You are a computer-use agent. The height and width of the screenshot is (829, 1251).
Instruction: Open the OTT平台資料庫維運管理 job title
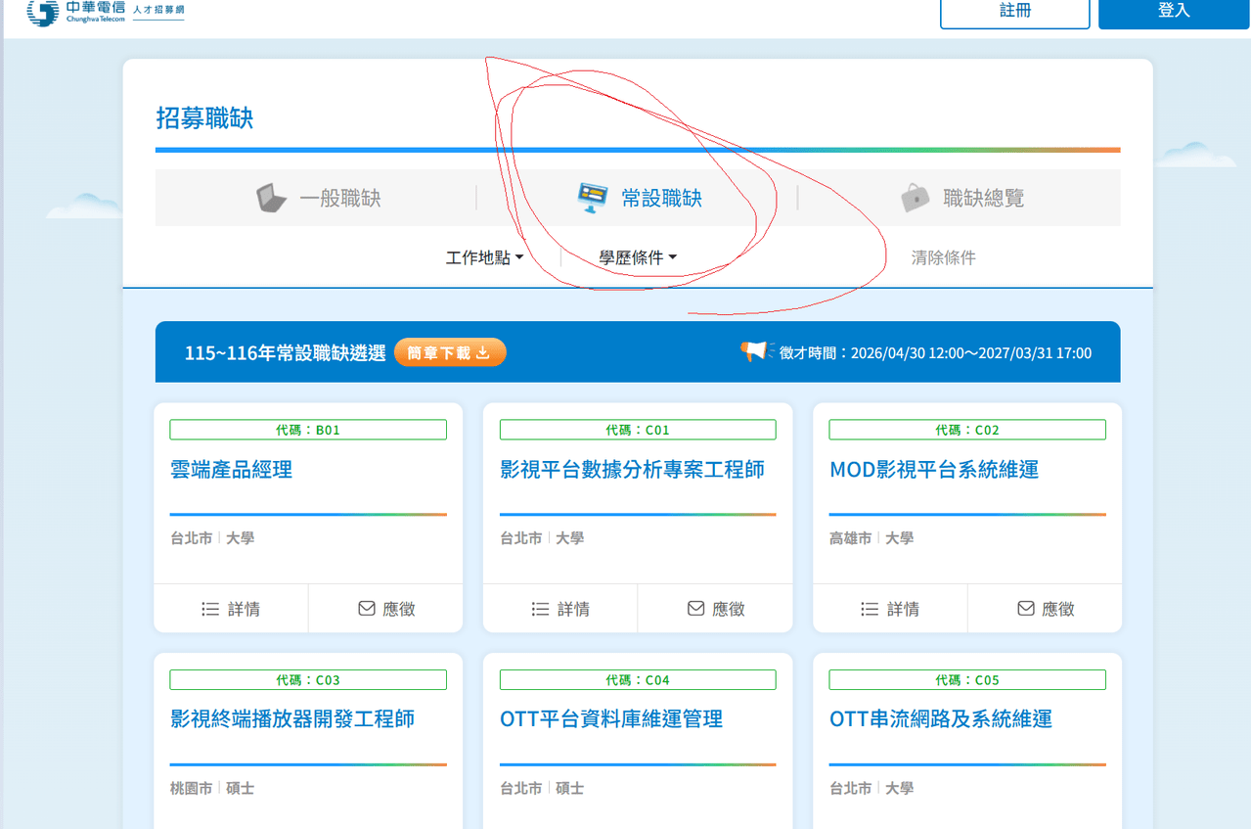[x=611, y=719]
